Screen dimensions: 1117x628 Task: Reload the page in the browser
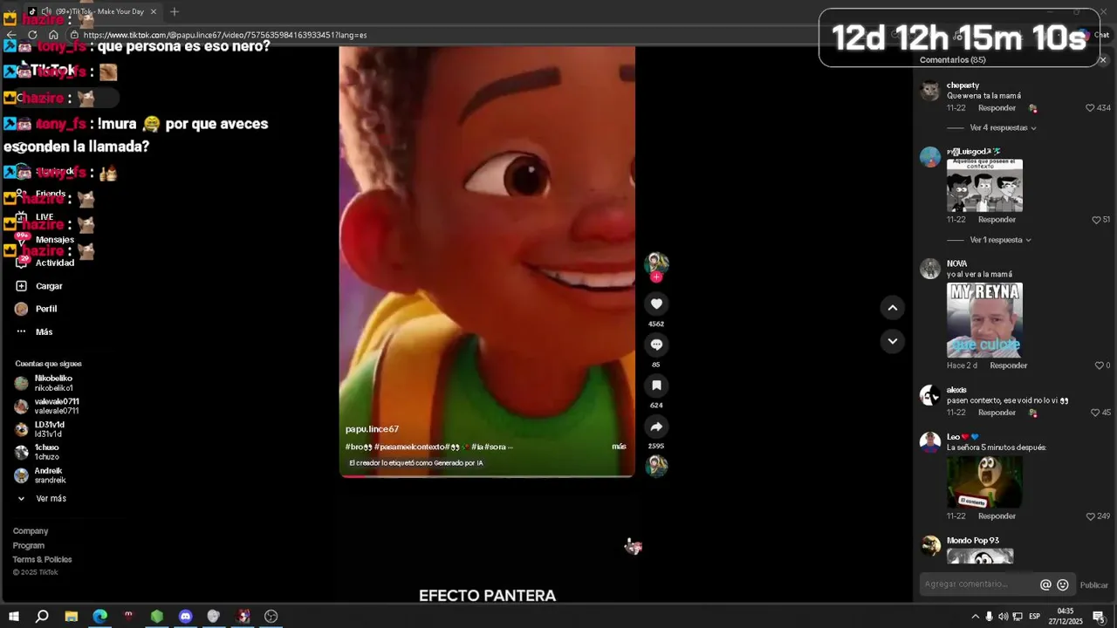32,35
